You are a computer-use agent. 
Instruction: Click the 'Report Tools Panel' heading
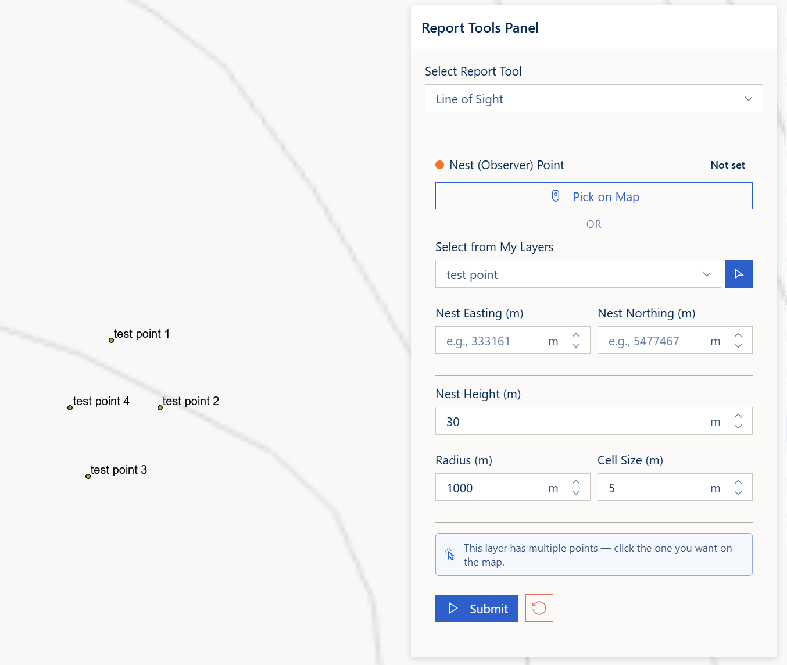coord(480,28)
